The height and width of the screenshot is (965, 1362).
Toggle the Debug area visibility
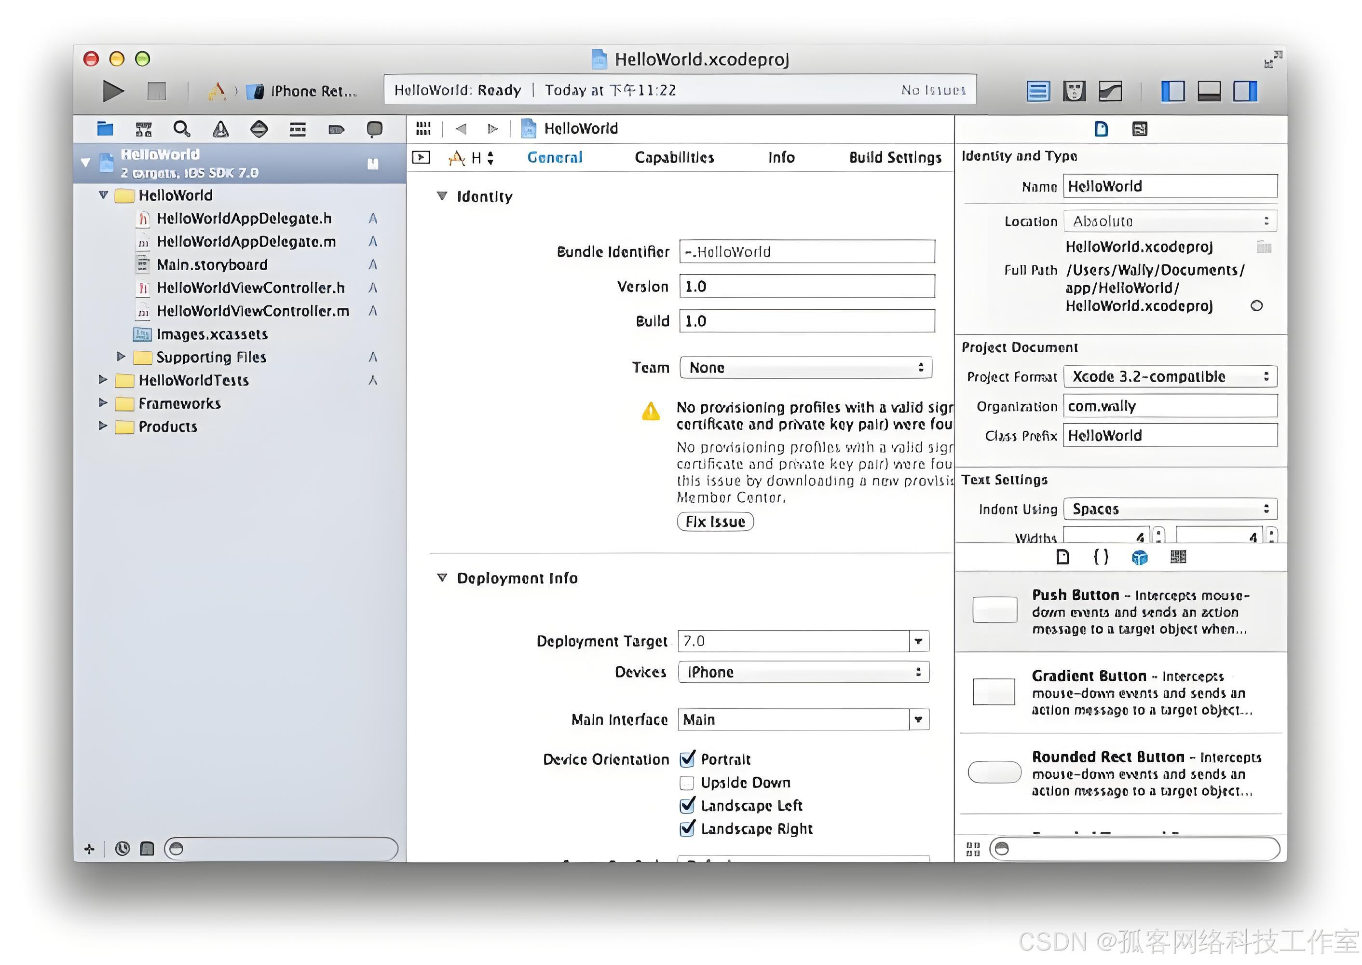pos(1208,91)
